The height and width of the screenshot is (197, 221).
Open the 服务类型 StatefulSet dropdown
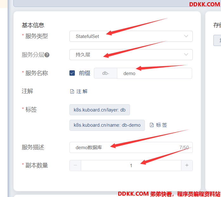131,36
